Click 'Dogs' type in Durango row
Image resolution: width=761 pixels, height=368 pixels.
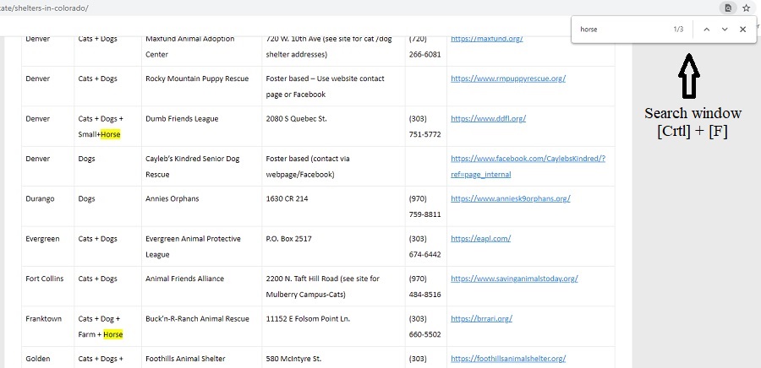[x=87, y=198]
